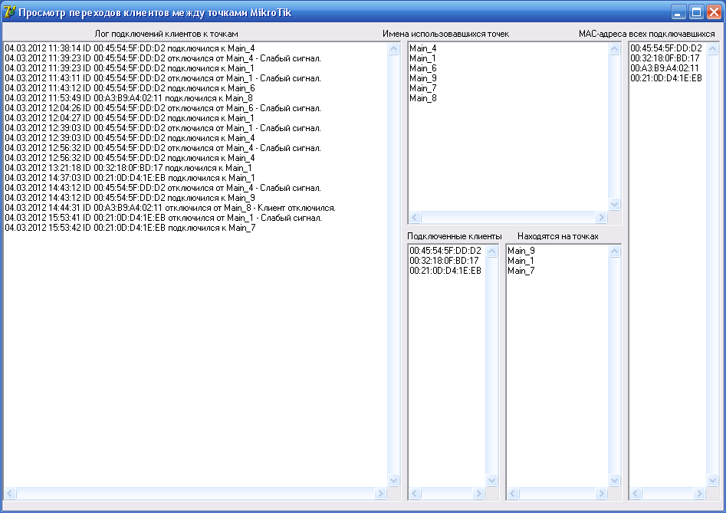Screen dimensions: 726x513
Task: Close the MikroTik viewer window
Action: tap(714, 12)
